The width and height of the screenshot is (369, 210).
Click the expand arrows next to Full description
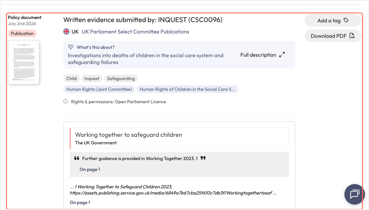[282, 55]
